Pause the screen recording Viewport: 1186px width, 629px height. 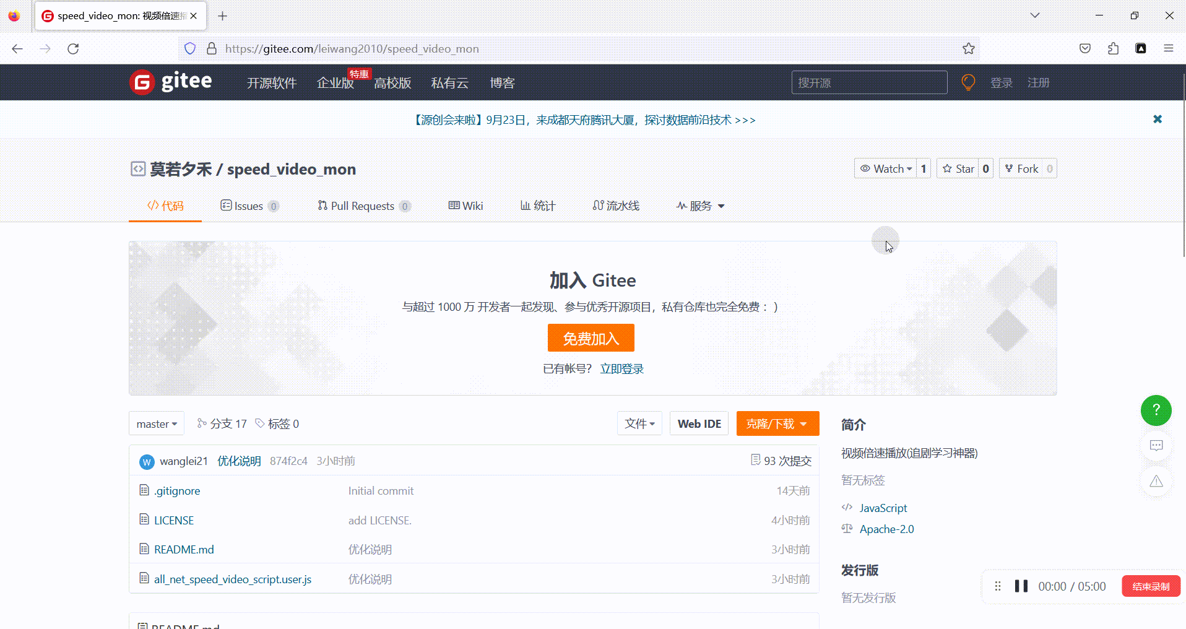[1021, 586]
